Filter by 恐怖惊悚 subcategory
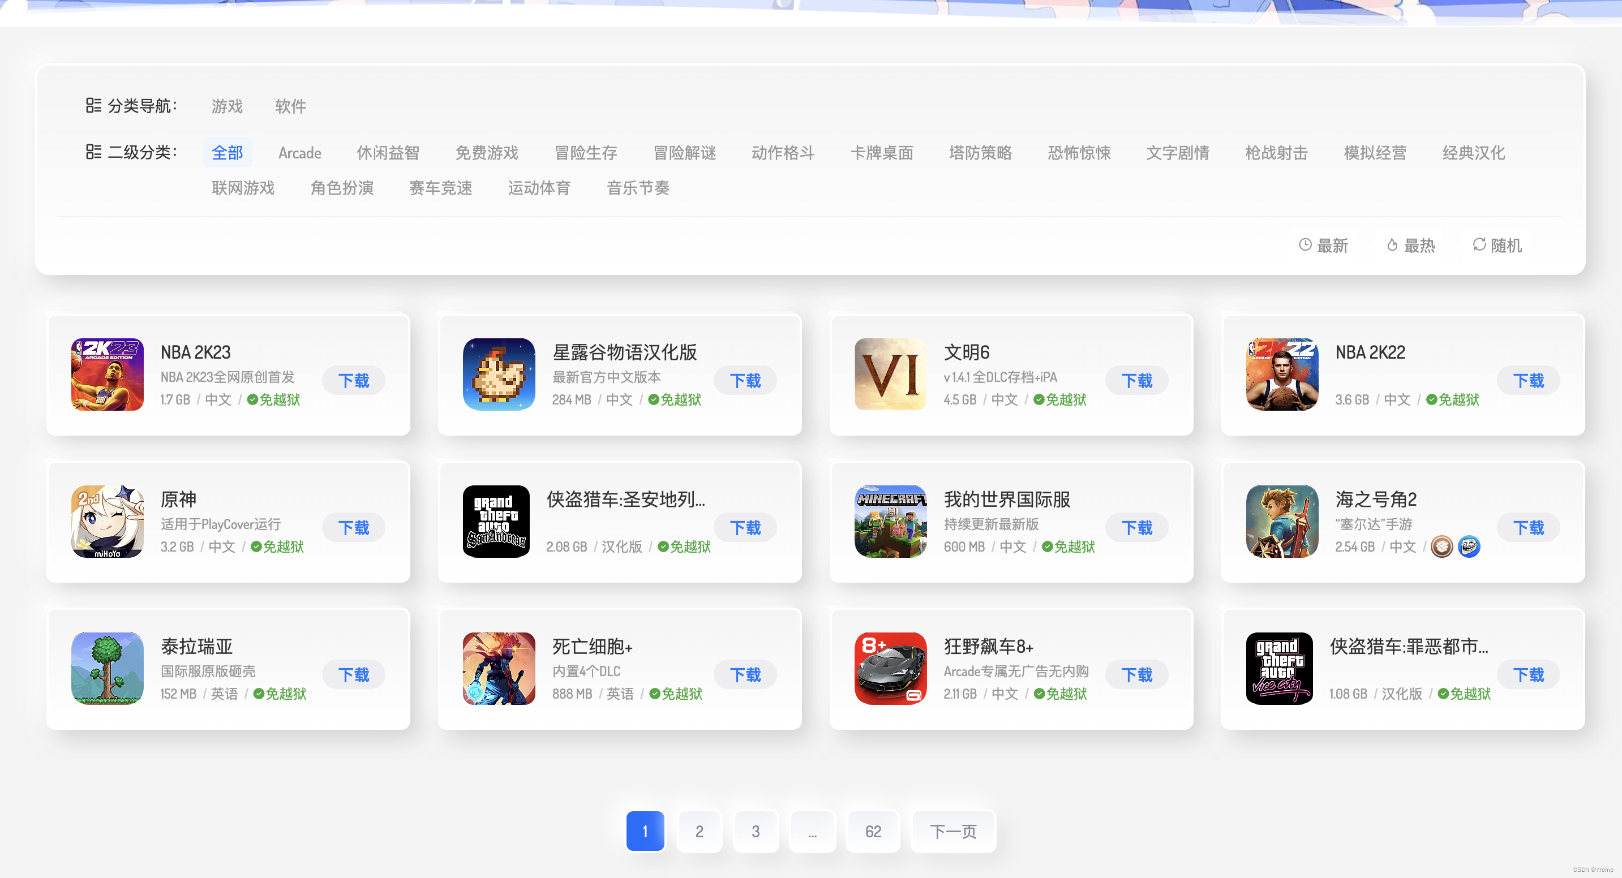 (1079, 152)
